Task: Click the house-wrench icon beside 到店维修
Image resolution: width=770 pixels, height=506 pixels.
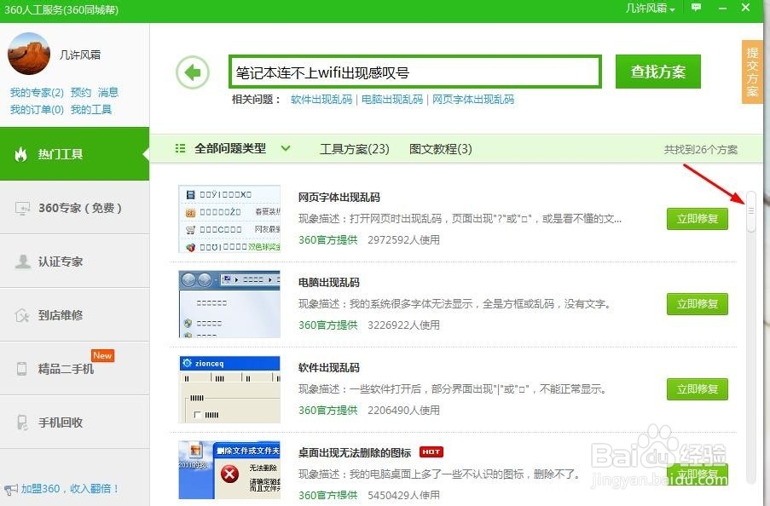Action: [22, 315]
